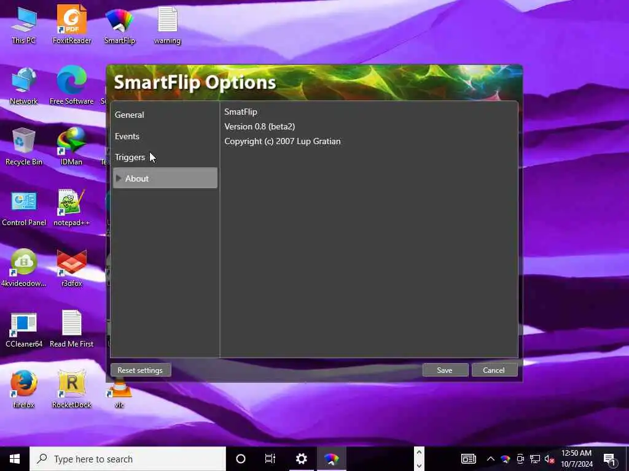Select the CCleaner64 desktop shortcut
Image resolution: width=629 pixels, height=471 pixels.
[24, 329]
